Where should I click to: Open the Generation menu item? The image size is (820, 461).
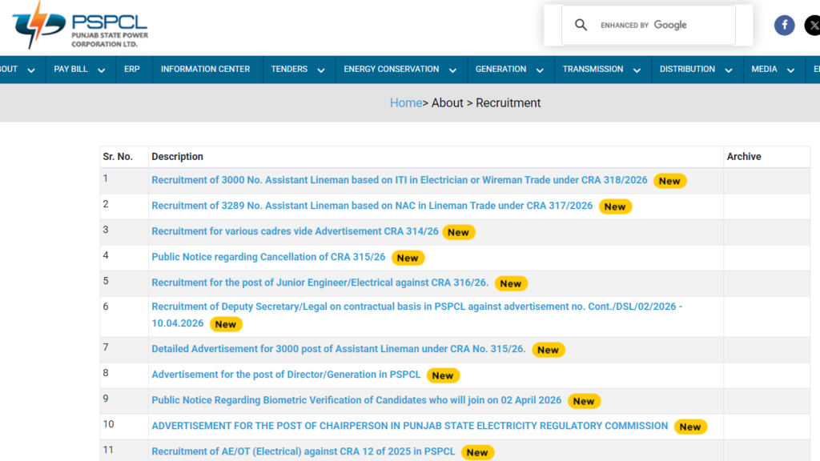click(500, 69)
